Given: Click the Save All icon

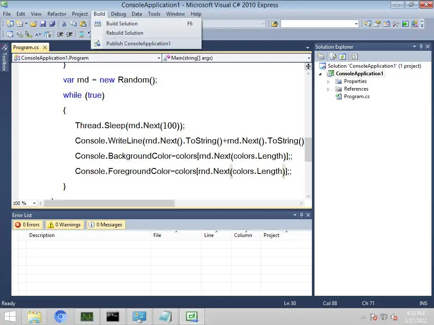Looking at the screenshot, I should click(x=52, y=24).
